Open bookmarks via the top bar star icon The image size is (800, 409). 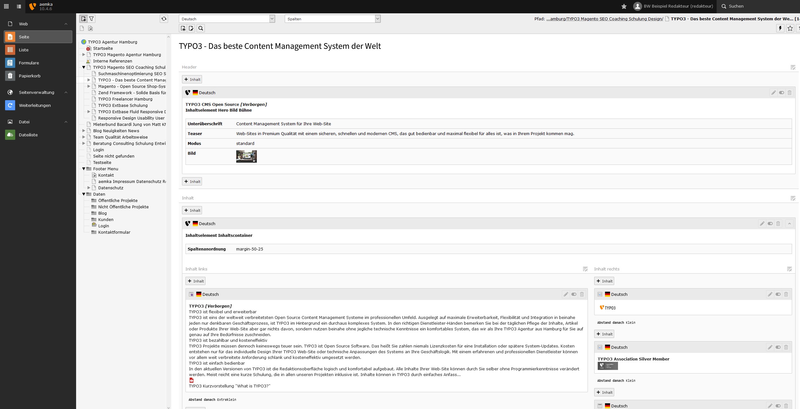pyautogui.click(x=624, y=6)
